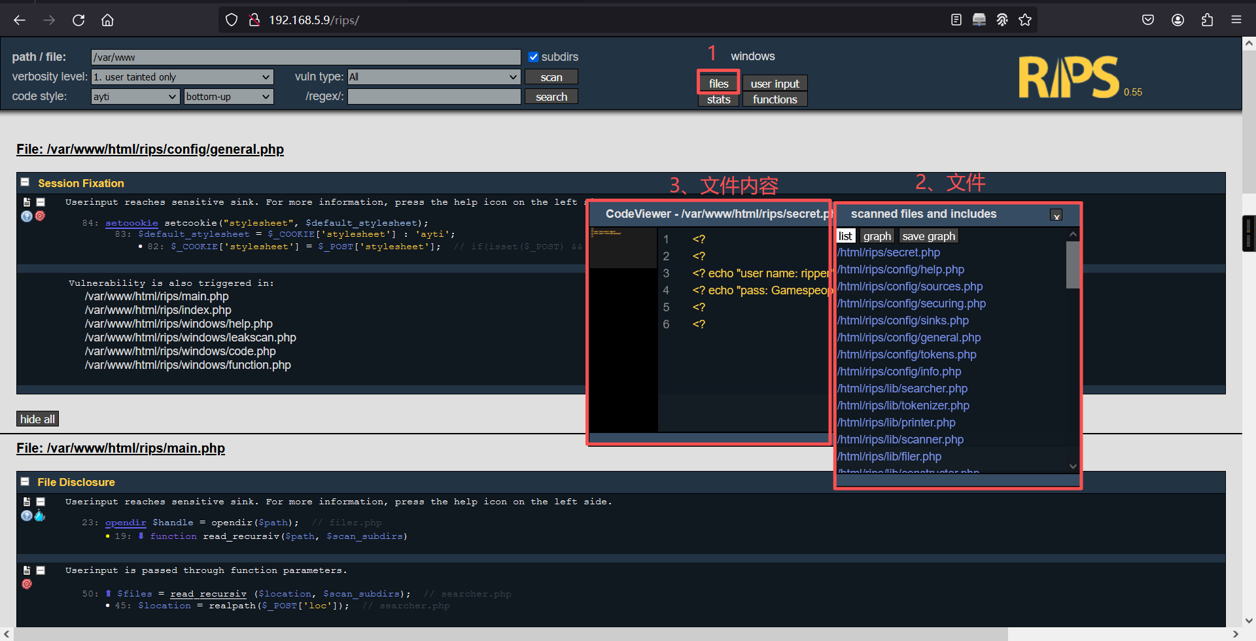Open the verbosity level dropdown
The height and width of the screenshot is (641, 1256).
(182, 77)
